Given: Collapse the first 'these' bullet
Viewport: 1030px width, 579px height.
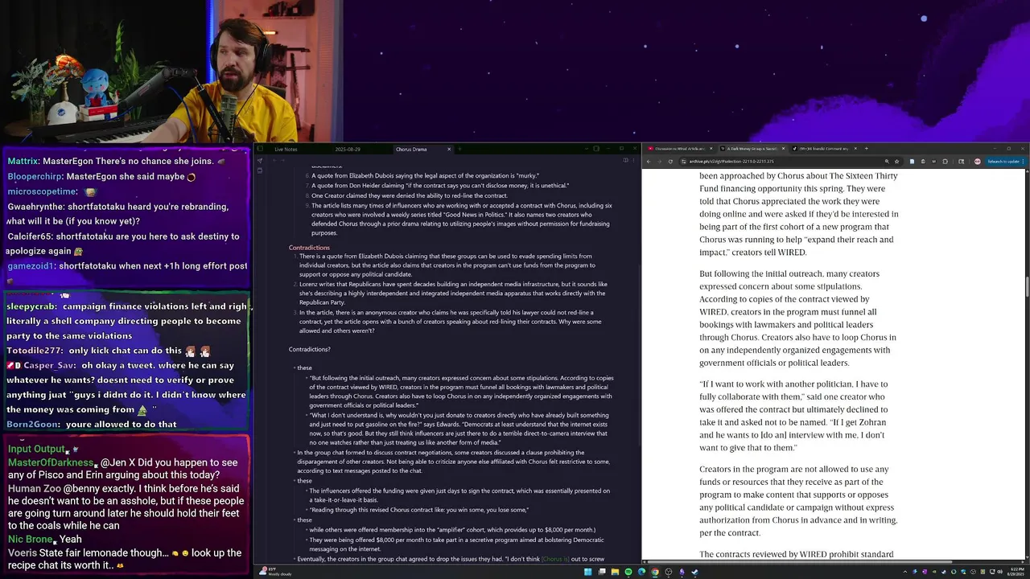Looking at the screenshot, I should tap(293, 368).
